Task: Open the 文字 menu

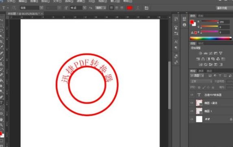Action: coord(57,1)
